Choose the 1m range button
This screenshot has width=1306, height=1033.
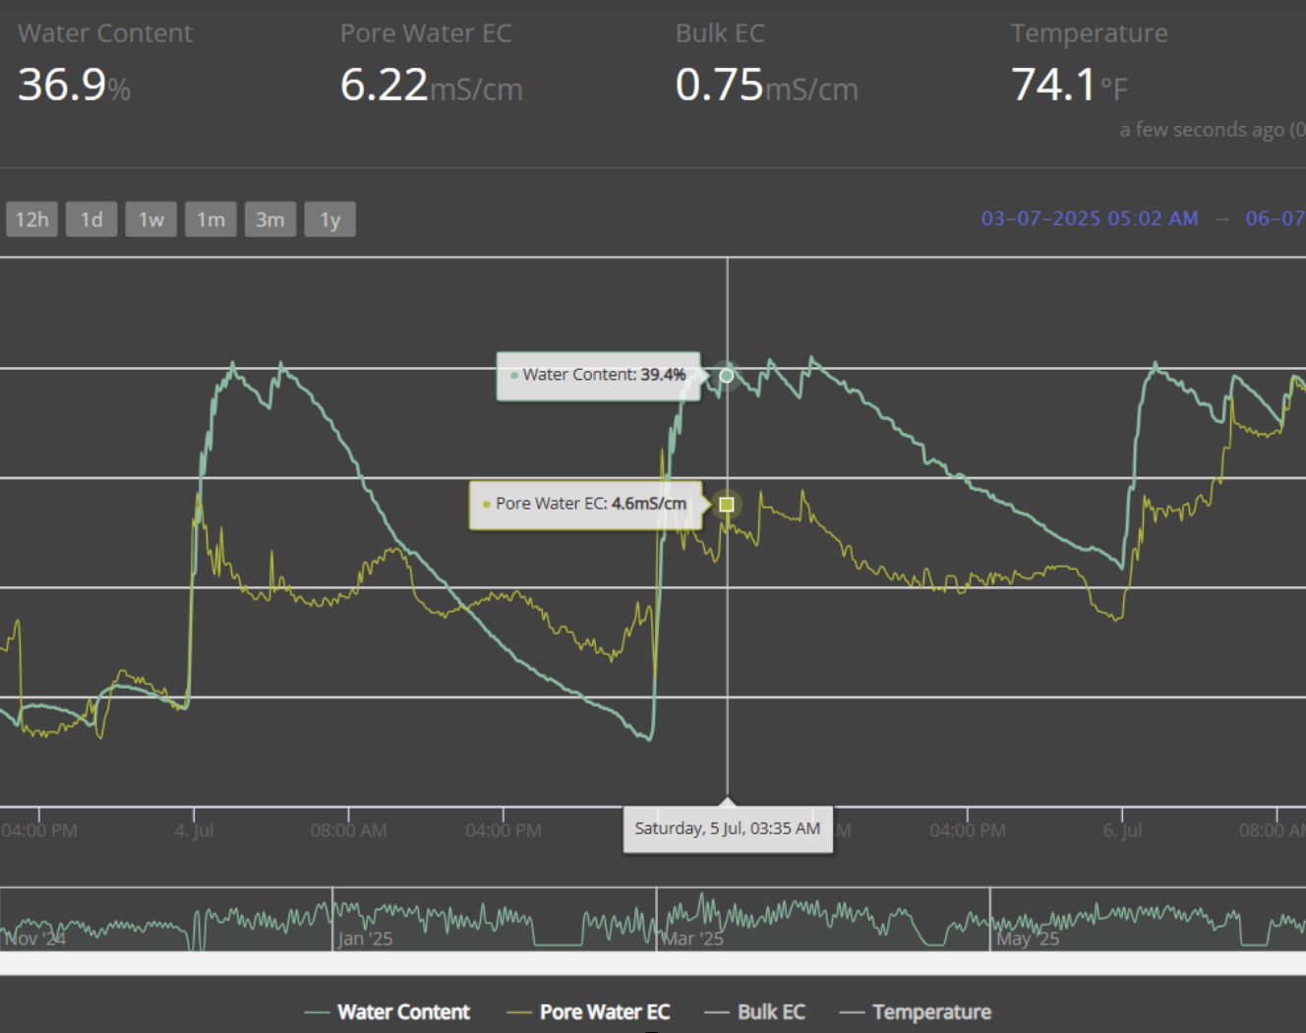tap(210, 219)
